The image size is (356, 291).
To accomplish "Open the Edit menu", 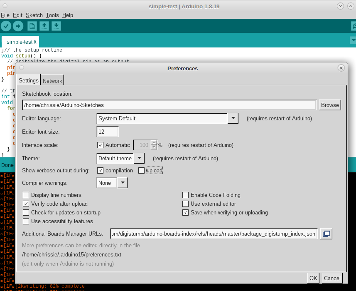I will (17, 15).
